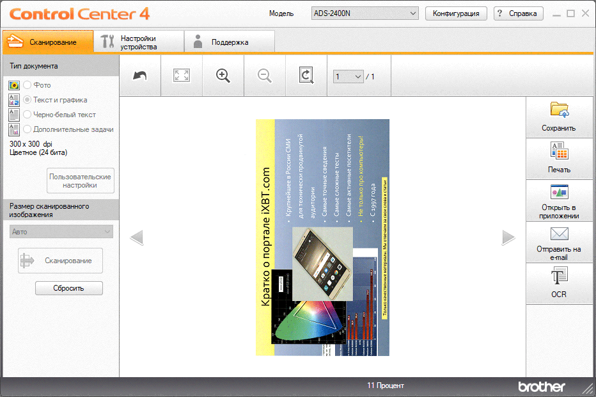Zoom out with the magnifier minus icon

tap(265, 76)
